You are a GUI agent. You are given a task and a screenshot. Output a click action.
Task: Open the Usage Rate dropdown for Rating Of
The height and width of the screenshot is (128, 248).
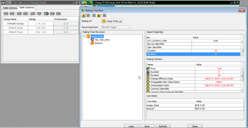(121, 21)
